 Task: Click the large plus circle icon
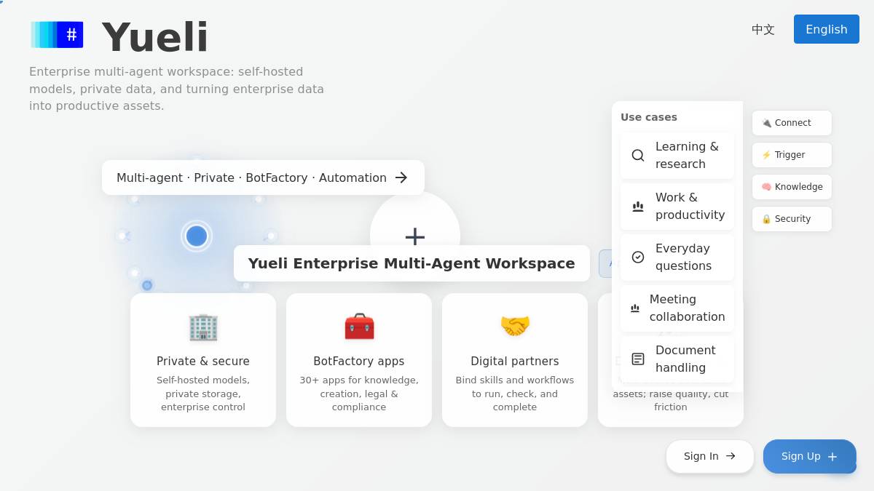pos(415,236)
